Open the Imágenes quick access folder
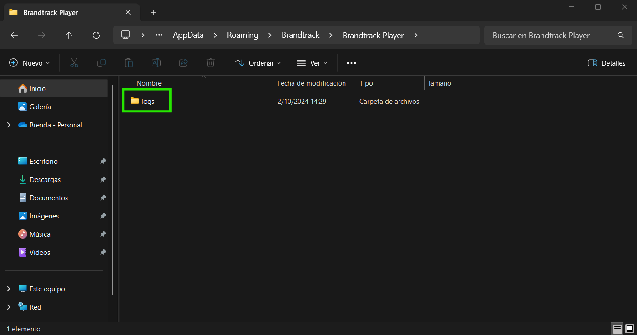This screenshot has width=637, height=335. (x=54, y=216)
